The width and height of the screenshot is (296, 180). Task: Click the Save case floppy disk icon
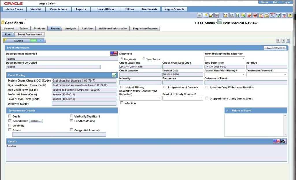click(237, 15)
